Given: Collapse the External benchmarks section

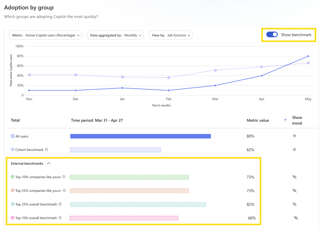Looking at the screenshot, I should [x=49, y=163].
